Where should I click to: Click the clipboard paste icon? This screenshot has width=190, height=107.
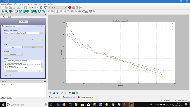(26, 7)
